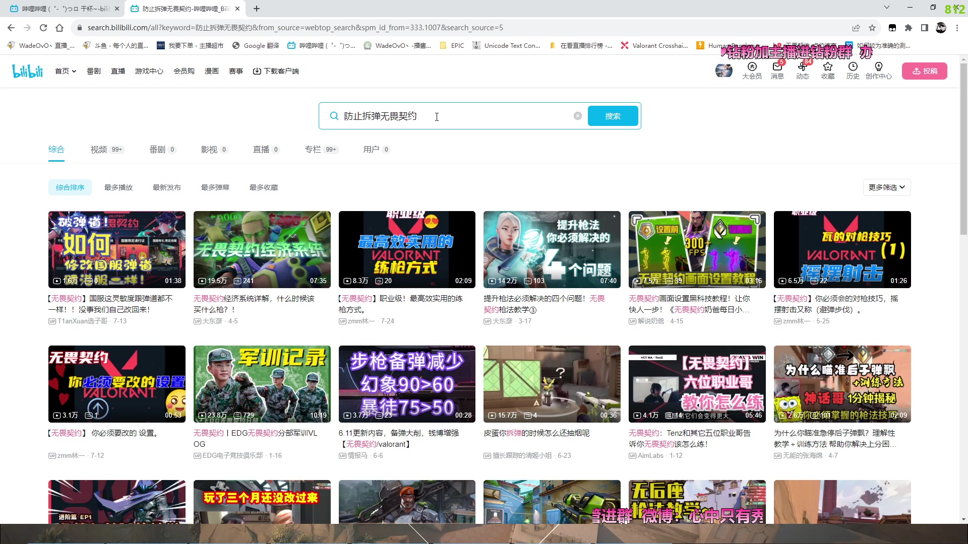Open 会员购 in the top navigation
The width and height of the screenshot is (968, 544).
click(184, 71)
